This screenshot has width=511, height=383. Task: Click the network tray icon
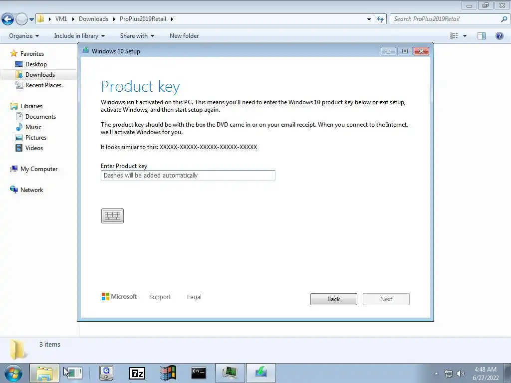[449, 374]
